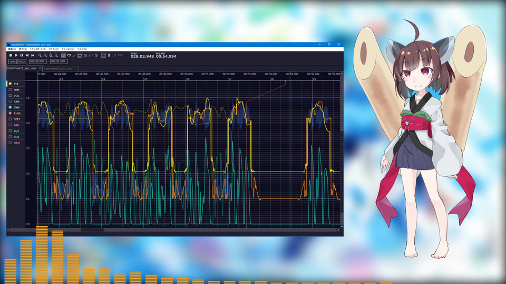Open the 編集(E) menu
506x284 pixels.
[12, 49]
